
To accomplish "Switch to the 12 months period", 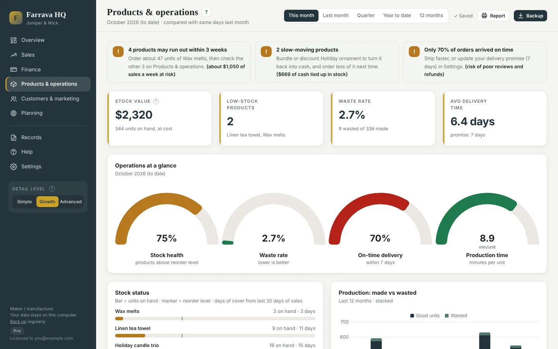I will [x=431, y=16].
